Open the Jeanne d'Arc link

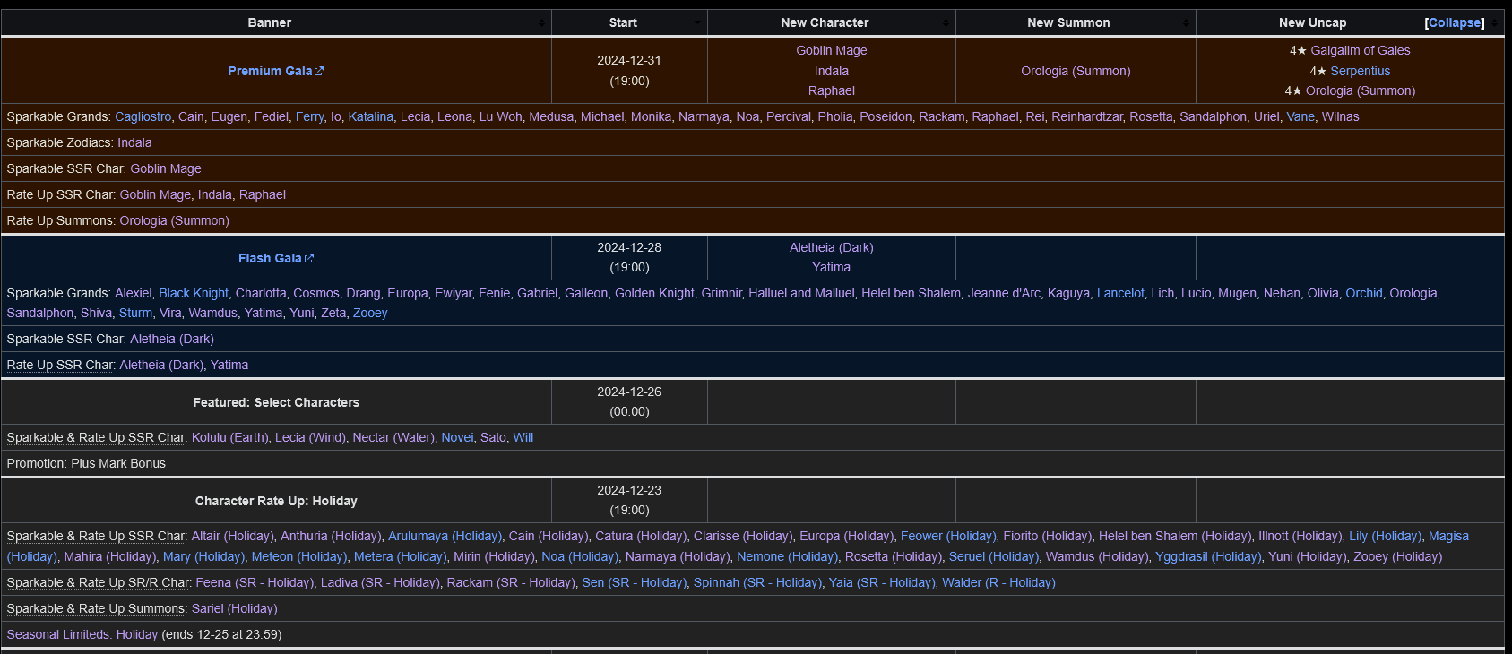coord(1004,293)
